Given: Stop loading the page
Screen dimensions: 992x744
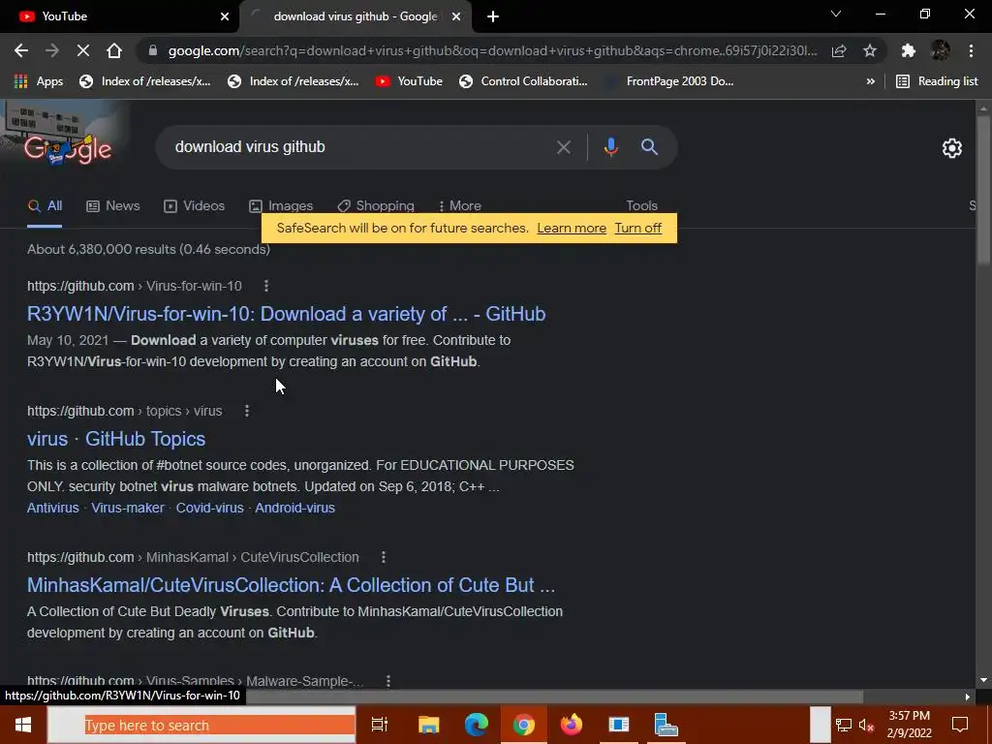Looking at the screenshot, I should [83, 50].
